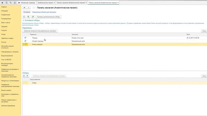This screenshot has width=207, height=116.
Task: Open the favorites star in top bar
Action: pos(2,3)
